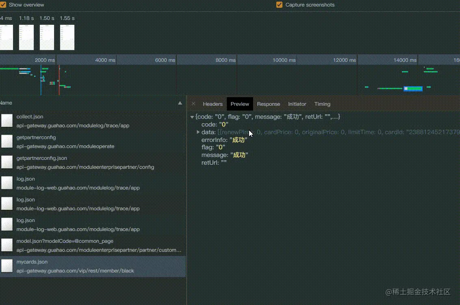Open the Response tab

269,104
